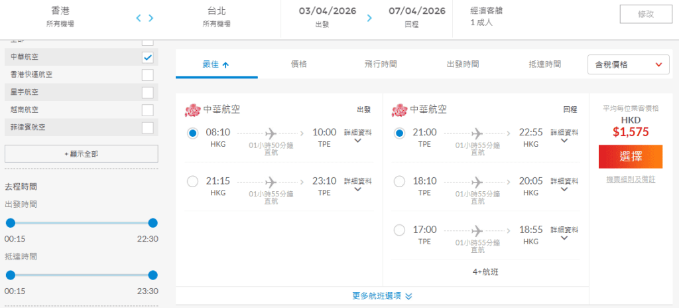Click the China Airlines logo on return flight
679x308 pixels.
(400, 110)
